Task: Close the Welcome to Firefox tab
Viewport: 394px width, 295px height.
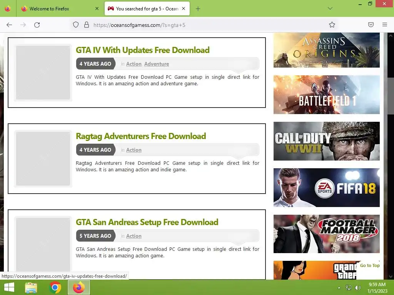Action: point(97,9)
